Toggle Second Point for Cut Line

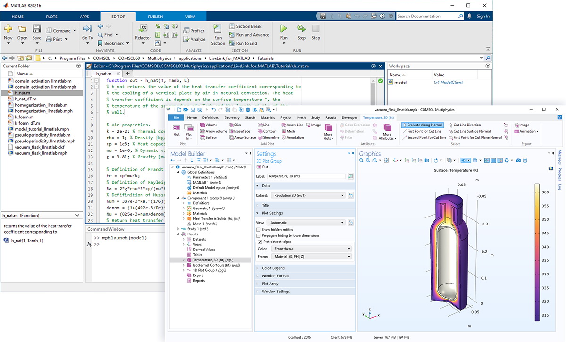coord(424,137)
